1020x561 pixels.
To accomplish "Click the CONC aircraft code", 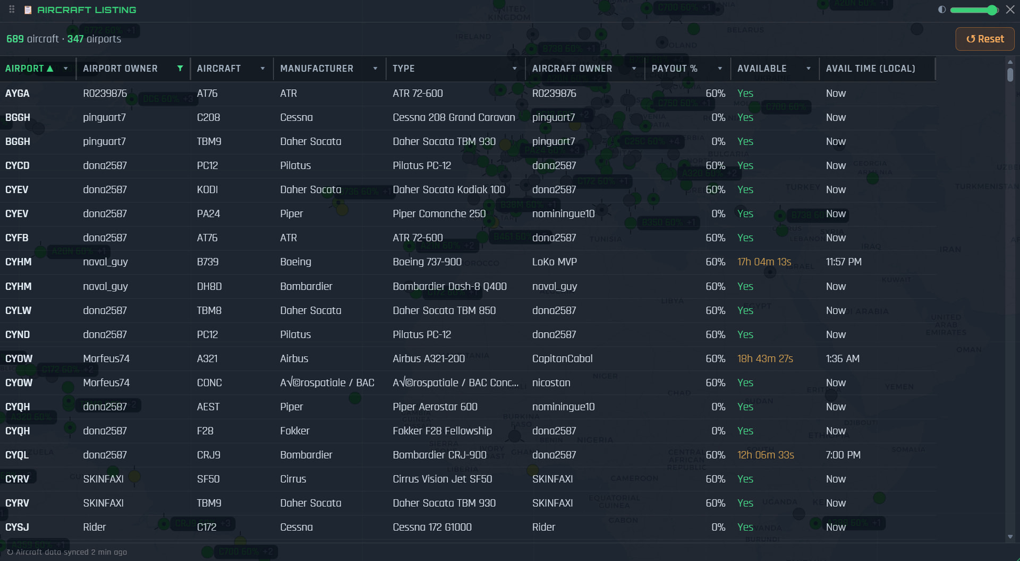I will [209, 383].
